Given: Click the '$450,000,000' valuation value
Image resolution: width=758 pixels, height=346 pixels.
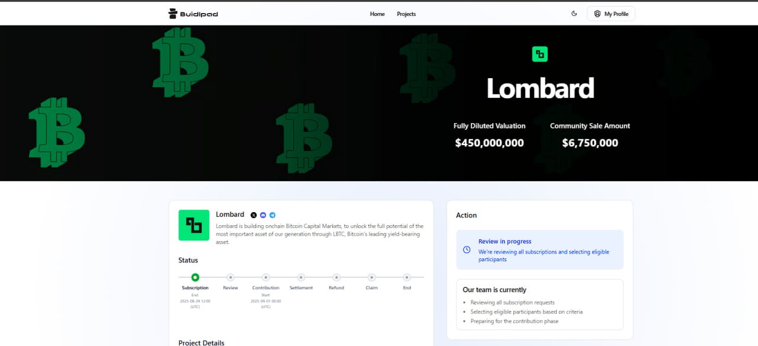Looking at the screenshot, I should coord(489,143).
